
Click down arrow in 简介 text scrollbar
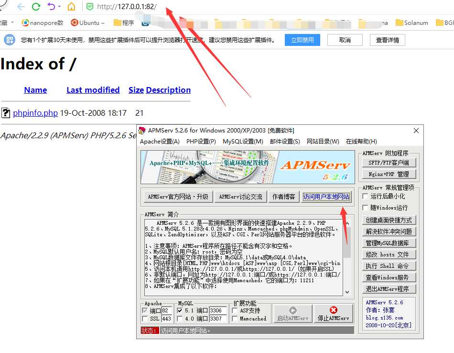click(x=347, y=292)
